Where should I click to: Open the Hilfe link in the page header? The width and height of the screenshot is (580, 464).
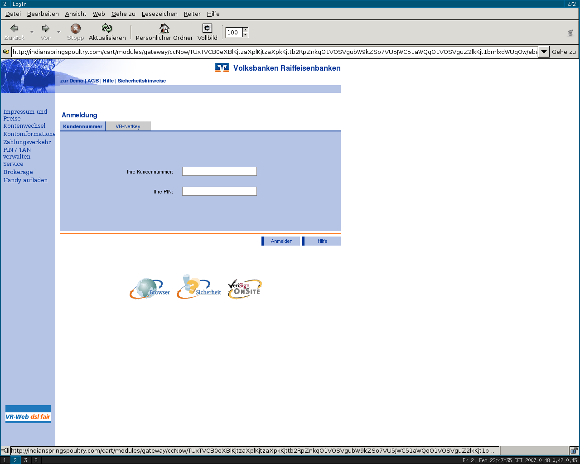click(108, 81)
